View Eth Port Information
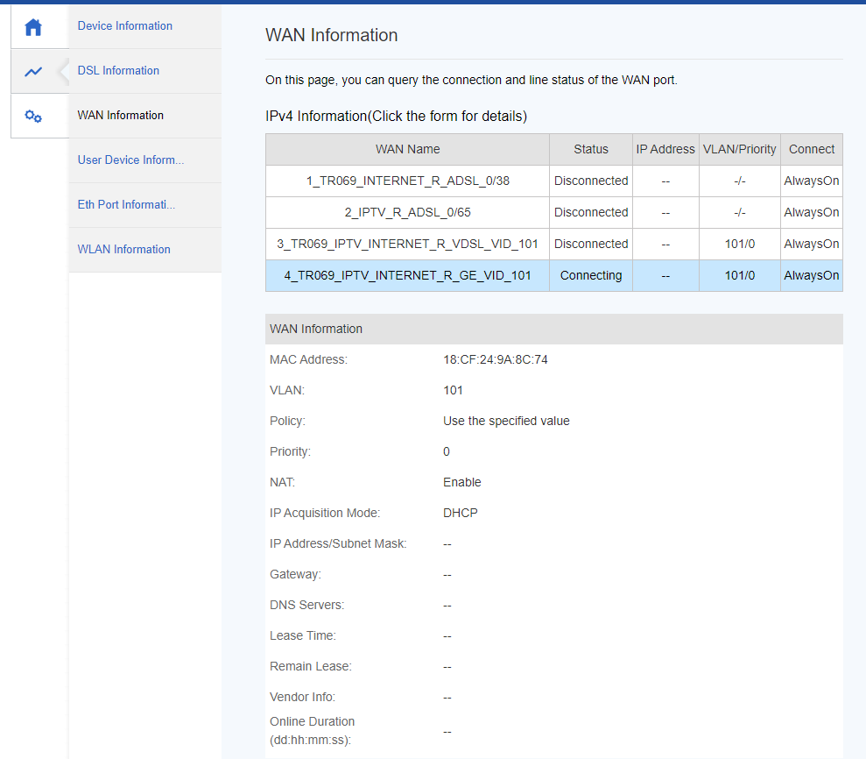The height and width of the screenshot is (759, 866). (x=126, y=205)
